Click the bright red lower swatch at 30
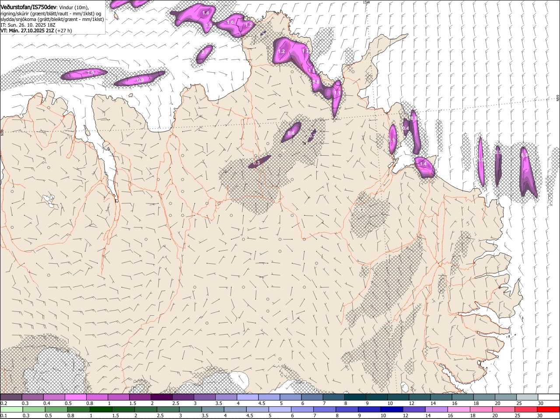560x419 pixels. (549, 410)
